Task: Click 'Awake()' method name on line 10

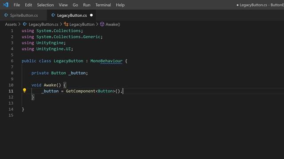Action: (52, 85)
